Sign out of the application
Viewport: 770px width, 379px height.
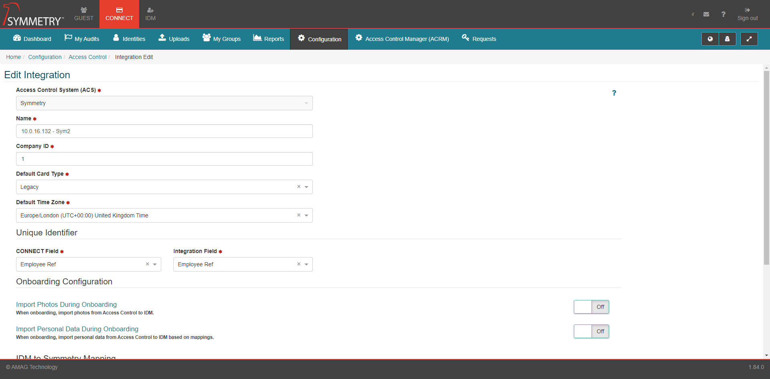pos(748,14)
